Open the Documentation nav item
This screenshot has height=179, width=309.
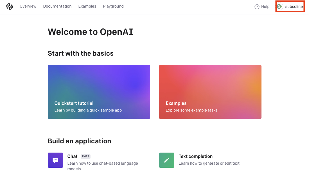[x=57, y=6]
